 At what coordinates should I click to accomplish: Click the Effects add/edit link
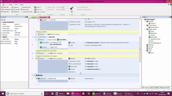[x=16, y=39]
